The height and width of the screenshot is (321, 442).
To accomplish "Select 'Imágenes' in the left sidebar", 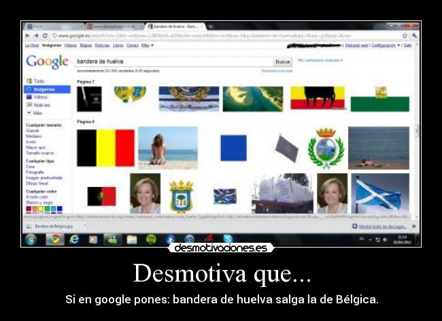I will [x=47, y=89].
